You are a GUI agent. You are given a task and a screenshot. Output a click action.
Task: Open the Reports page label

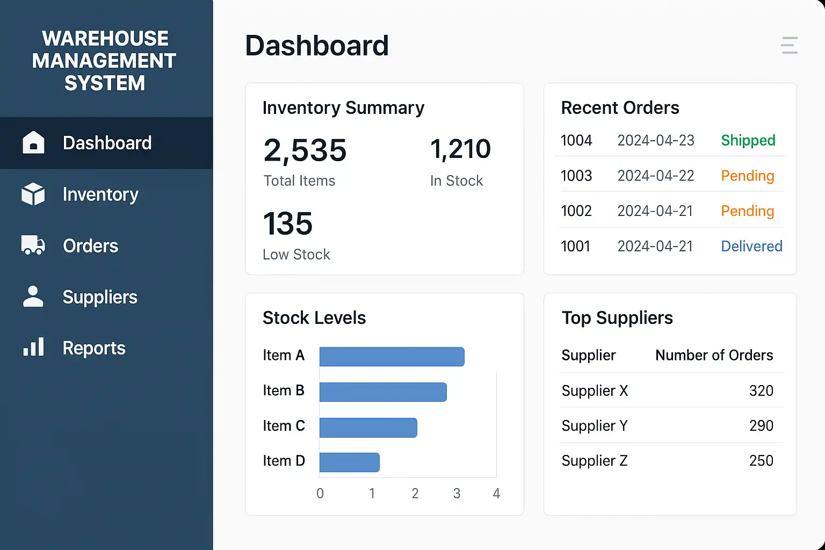94,348
